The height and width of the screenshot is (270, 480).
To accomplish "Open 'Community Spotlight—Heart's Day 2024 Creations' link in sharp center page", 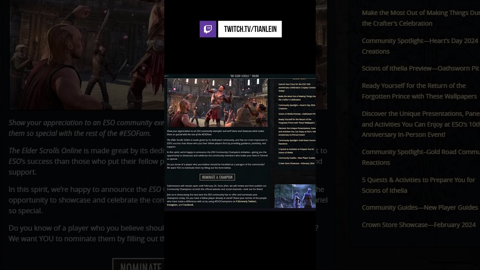I will (x=297, y=107).
